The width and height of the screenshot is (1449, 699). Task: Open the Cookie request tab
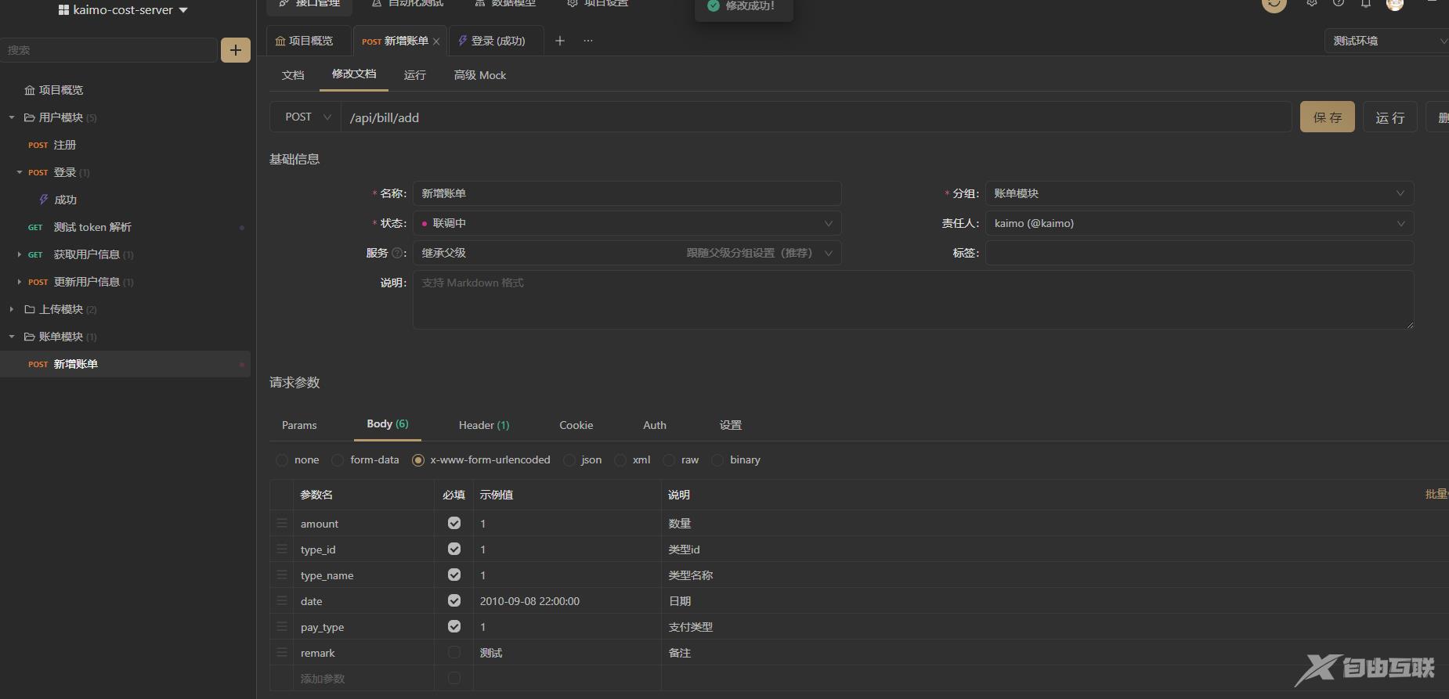(x=576, y=425)
